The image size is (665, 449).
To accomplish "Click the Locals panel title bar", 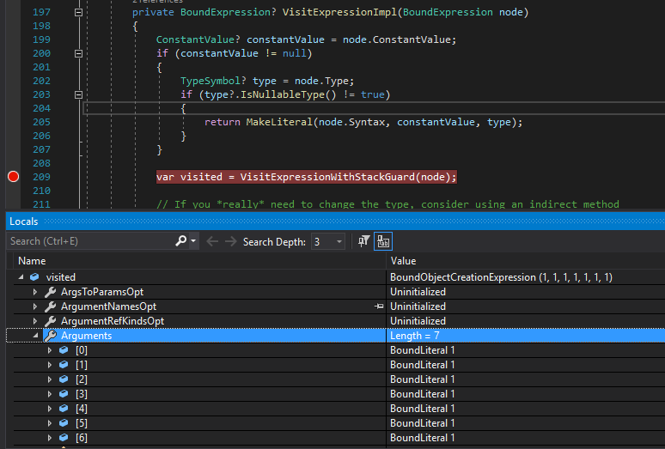I will point(335,221).
